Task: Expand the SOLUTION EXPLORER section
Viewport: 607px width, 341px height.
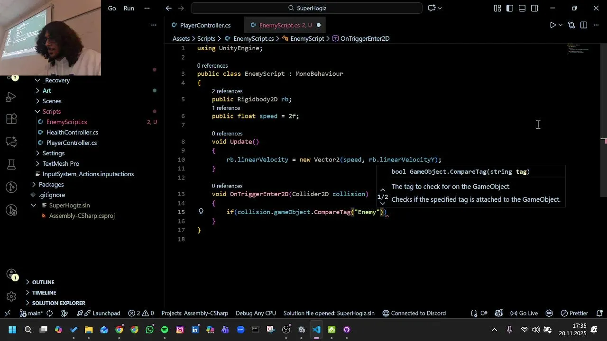Action: point(59,303)
